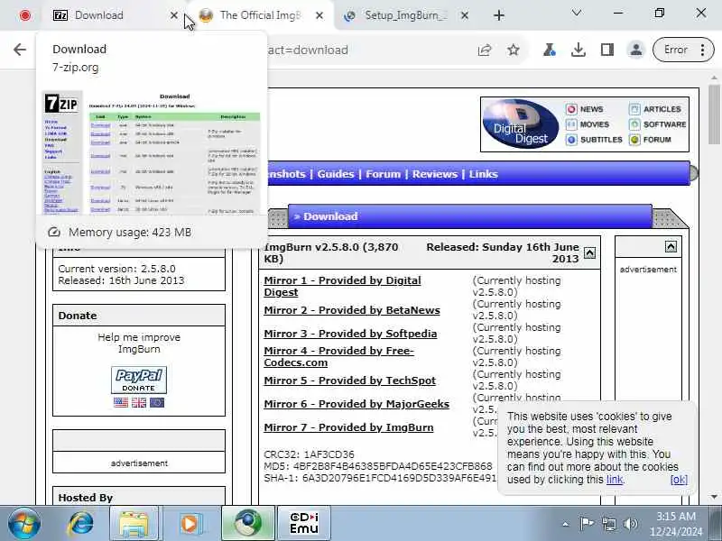Open Action Center flag tray icon
722x541 pixels.
[587, 524]
